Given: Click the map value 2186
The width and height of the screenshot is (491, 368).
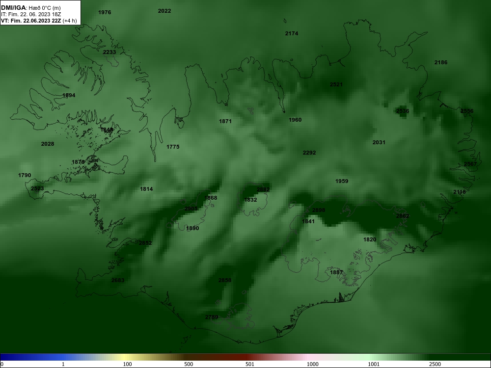Looking at the screenshot, I should 441,63.
